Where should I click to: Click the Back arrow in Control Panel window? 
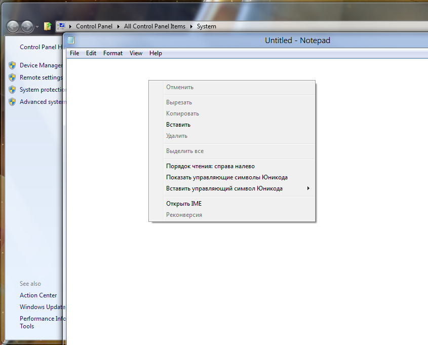[x=13, y=27]
